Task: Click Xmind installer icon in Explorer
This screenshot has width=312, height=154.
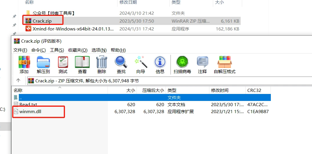Action: click(28, 29)
